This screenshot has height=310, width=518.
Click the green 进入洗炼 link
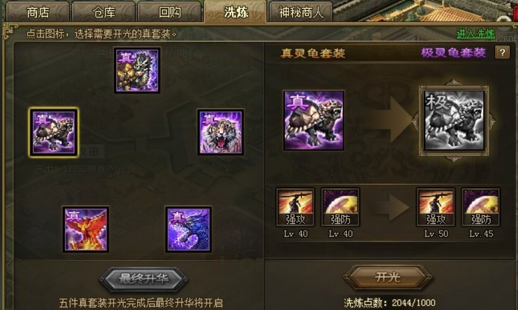point(476,33)
